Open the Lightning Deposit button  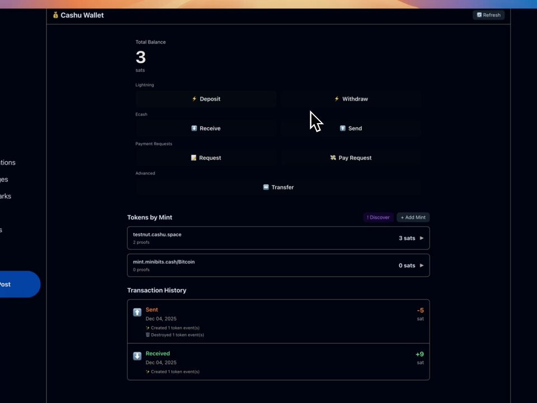point(206,99)
